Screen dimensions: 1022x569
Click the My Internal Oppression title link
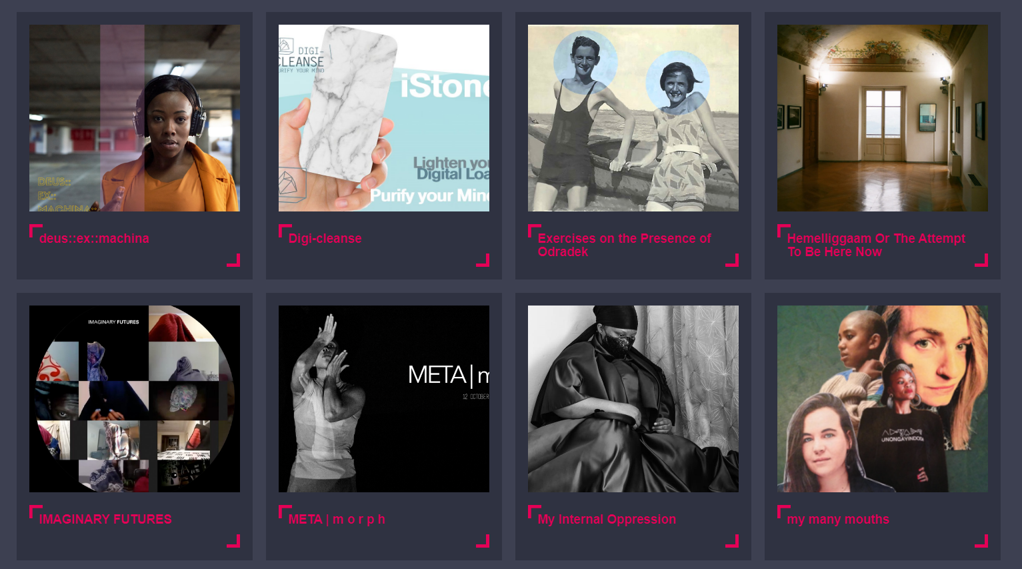click(607, 519)
